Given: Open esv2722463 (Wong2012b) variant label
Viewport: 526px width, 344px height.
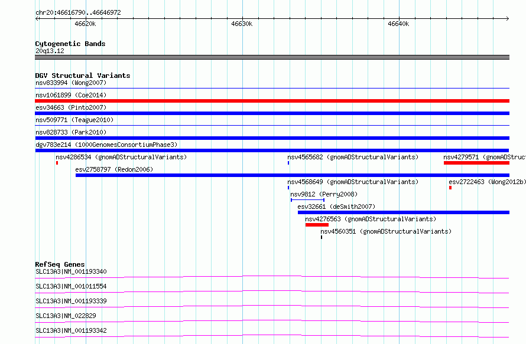Looking at the screenshot, I should pos(487,182).
